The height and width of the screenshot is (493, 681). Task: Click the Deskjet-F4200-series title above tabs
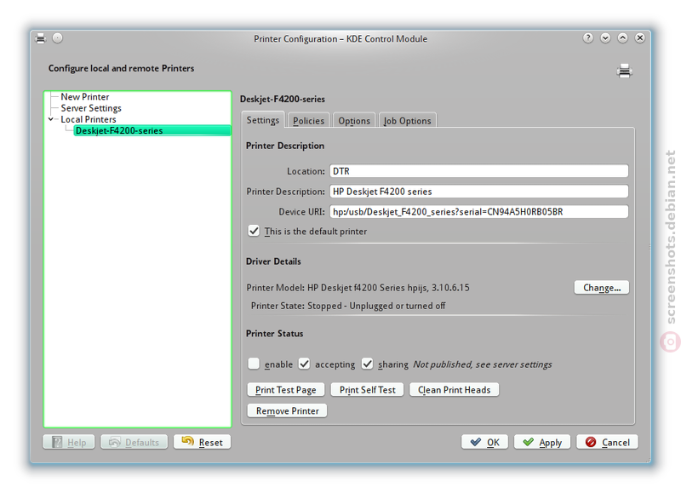pos(283,99)
